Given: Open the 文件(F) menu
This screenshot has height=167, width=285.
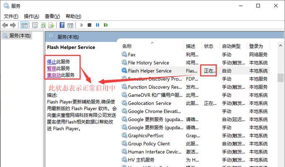Looking at the screenshot, I should coord(11,16).
